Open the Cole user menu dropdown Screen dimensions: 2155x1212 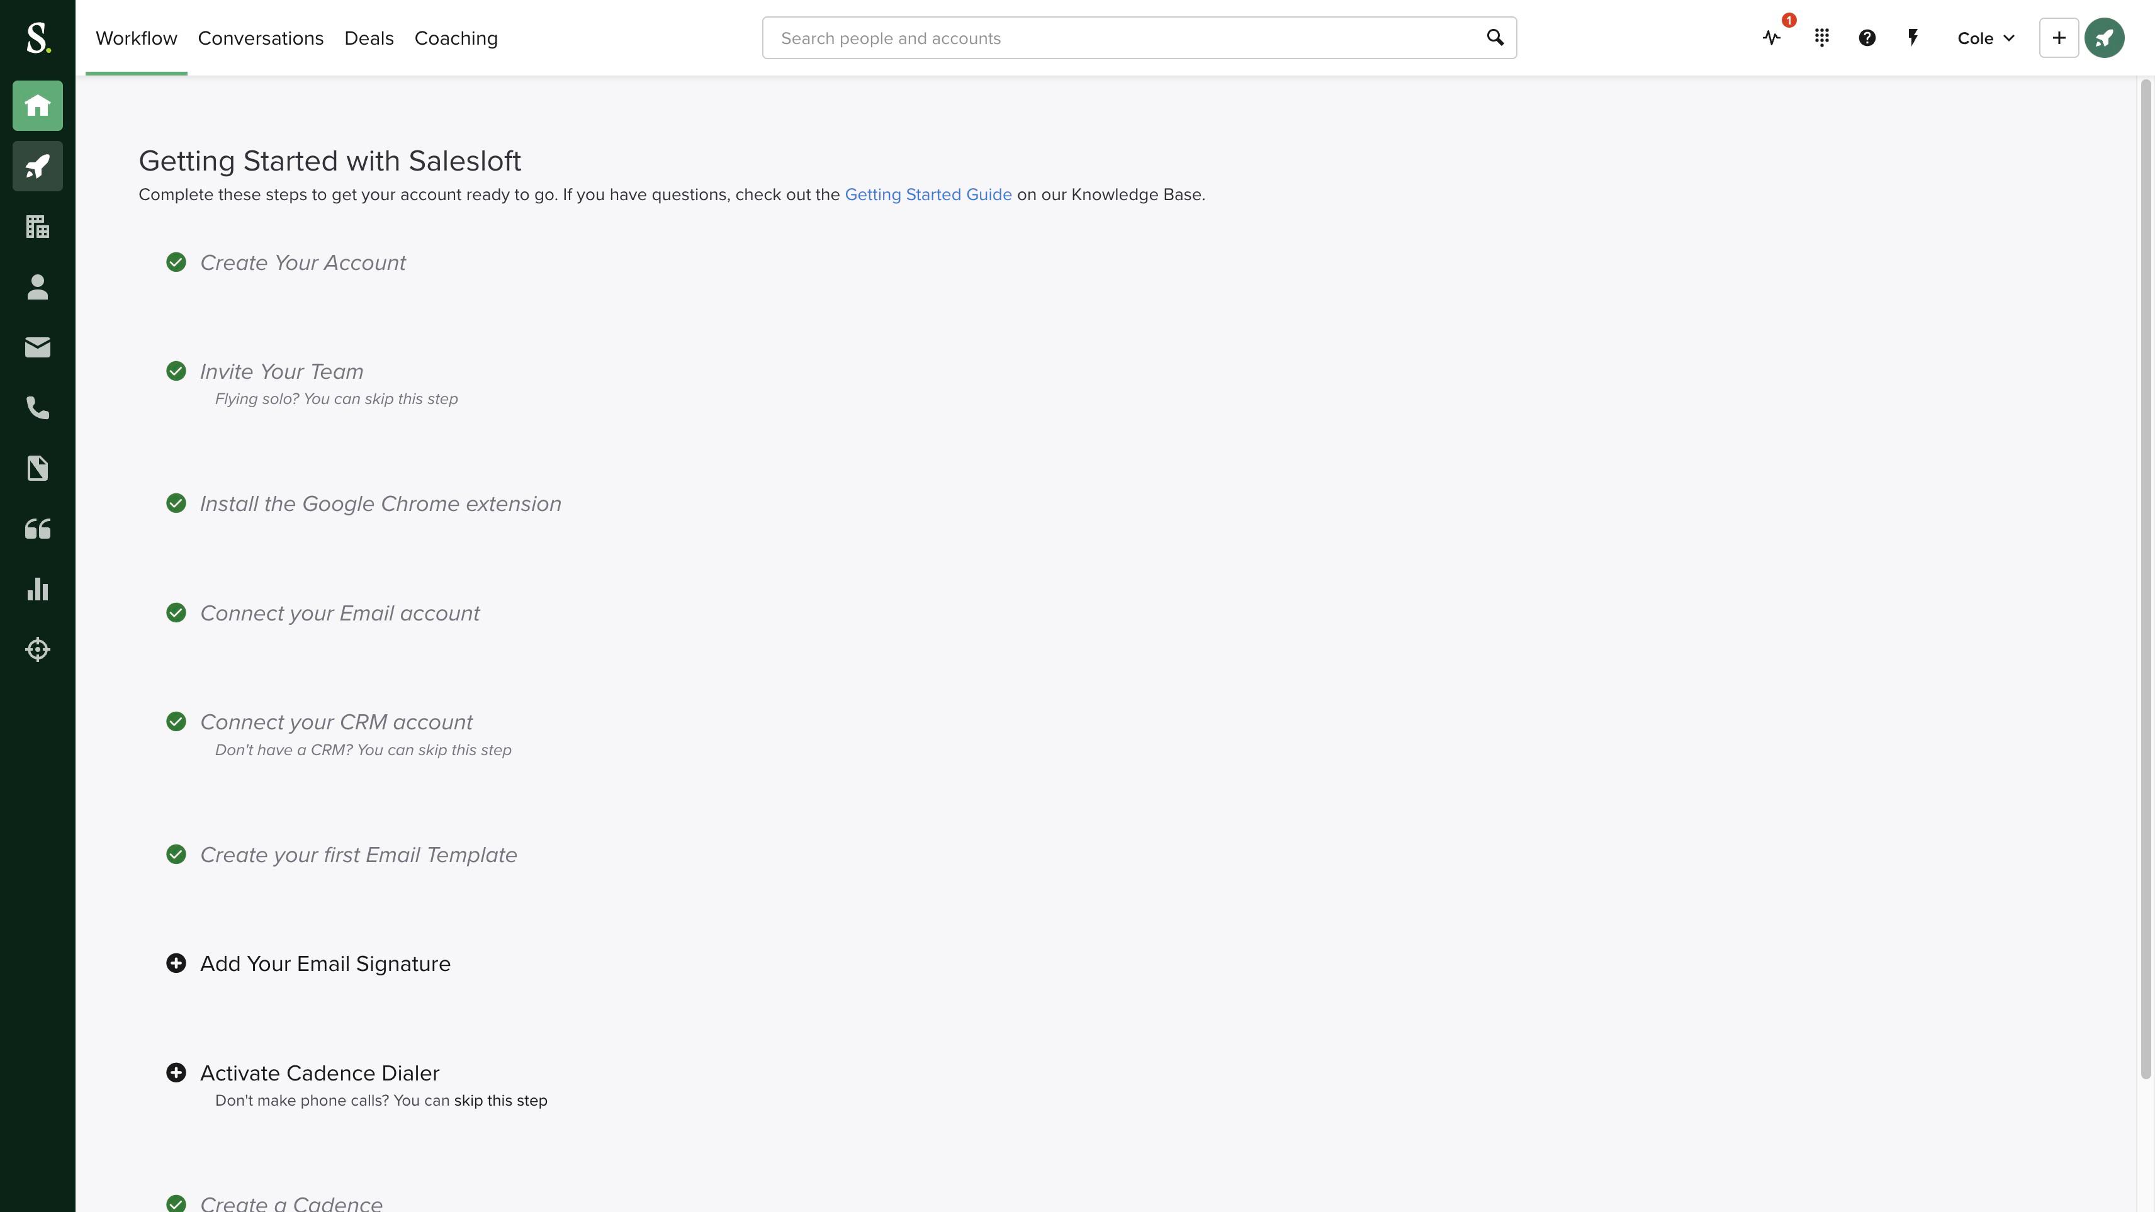click(x=1986, y=38)
